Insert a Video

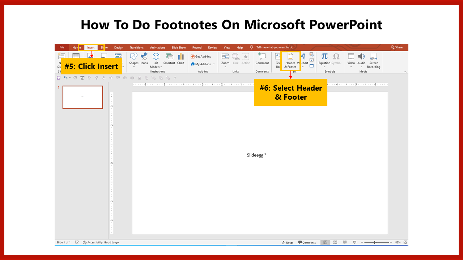[x=351, y=60]
